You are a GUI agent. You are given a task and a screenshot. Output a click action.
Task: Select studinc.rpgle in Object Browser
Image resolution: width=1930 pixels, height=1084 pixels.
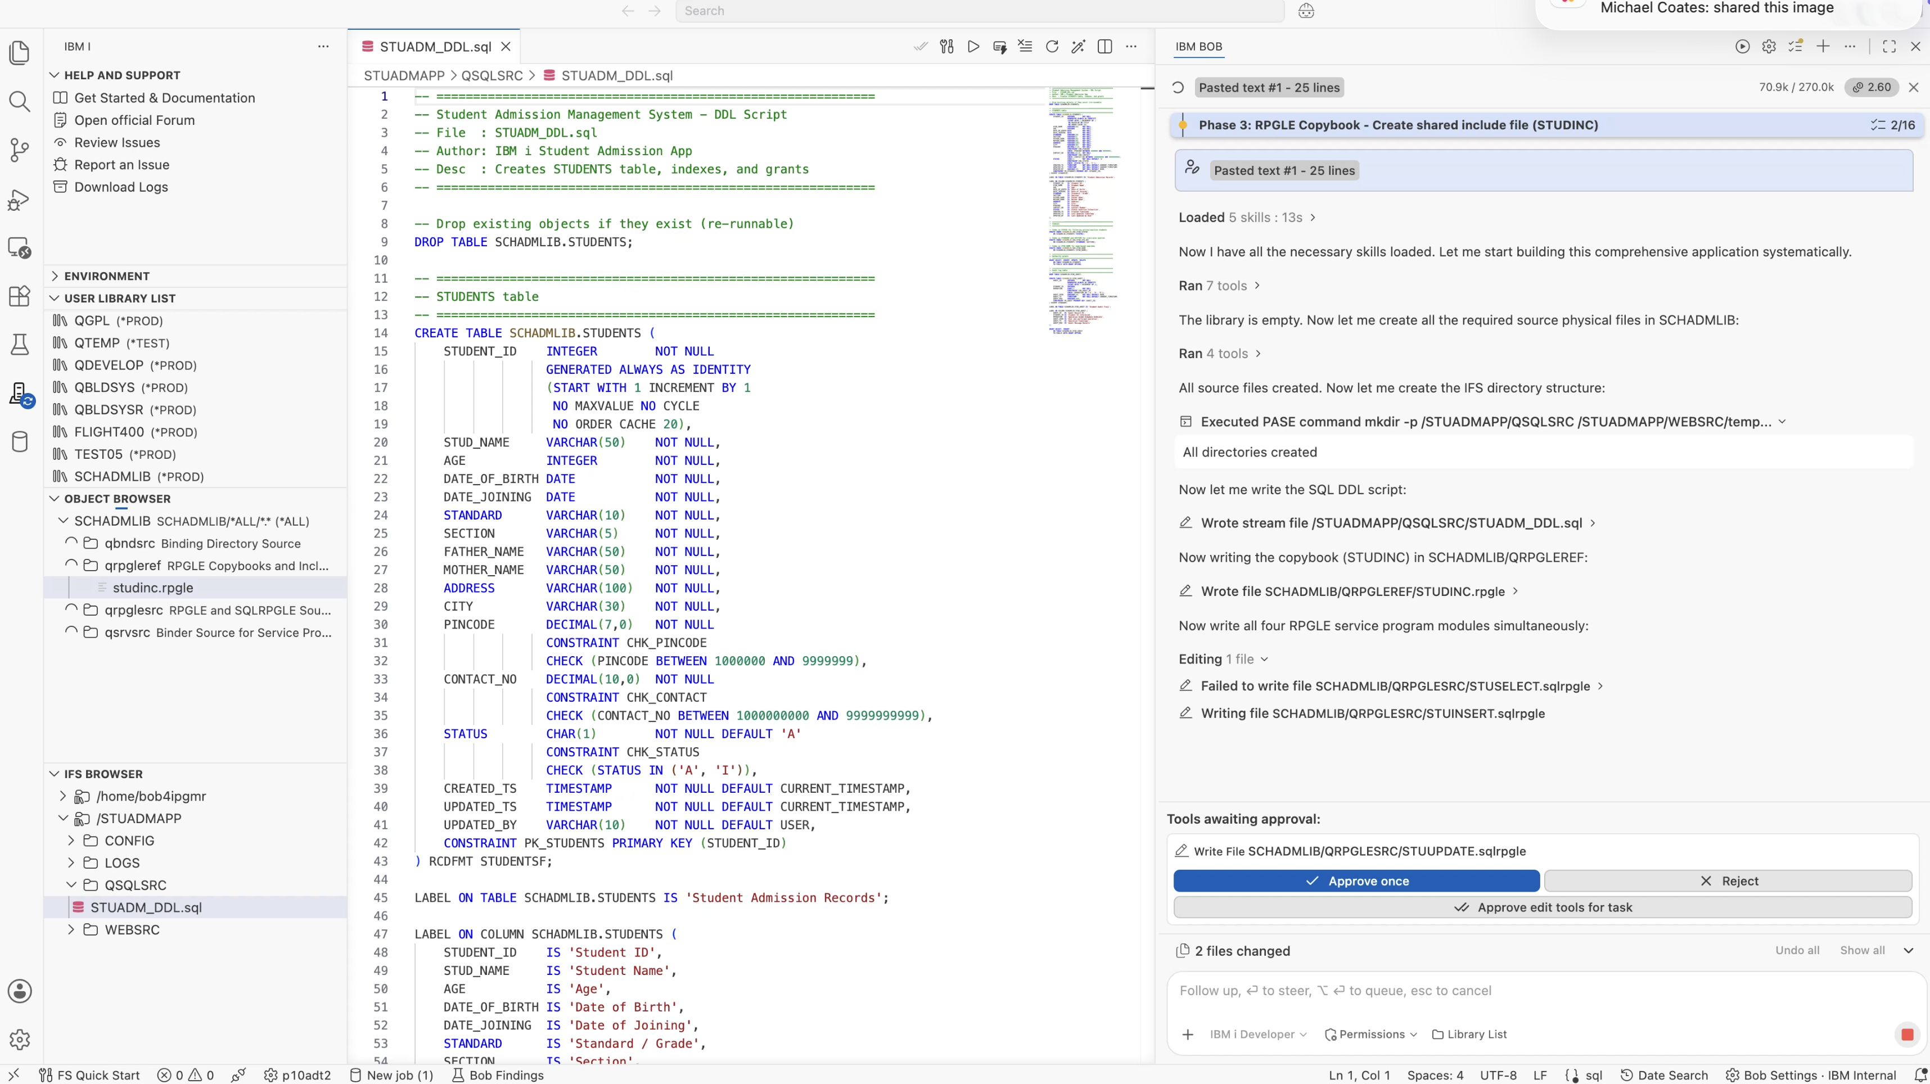(x=153, y=588)
